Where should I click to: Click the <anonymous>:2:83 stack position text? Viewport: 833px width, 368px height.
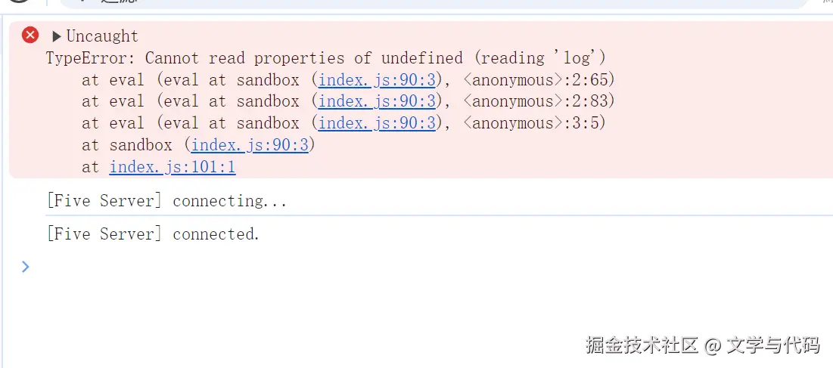point(539,101)
